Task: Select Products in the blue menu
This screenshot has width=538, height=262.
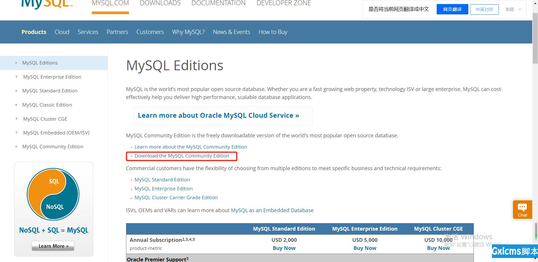Action: point(34,32)
